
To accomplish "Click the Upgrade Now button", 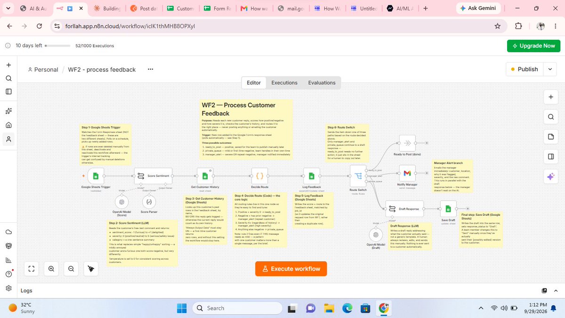I will tap(533, 46).
